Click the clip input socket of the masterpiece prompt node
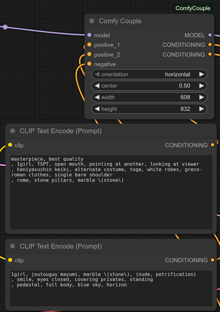Viewport: 220px width, 312px height. click(x=10, y=145)
